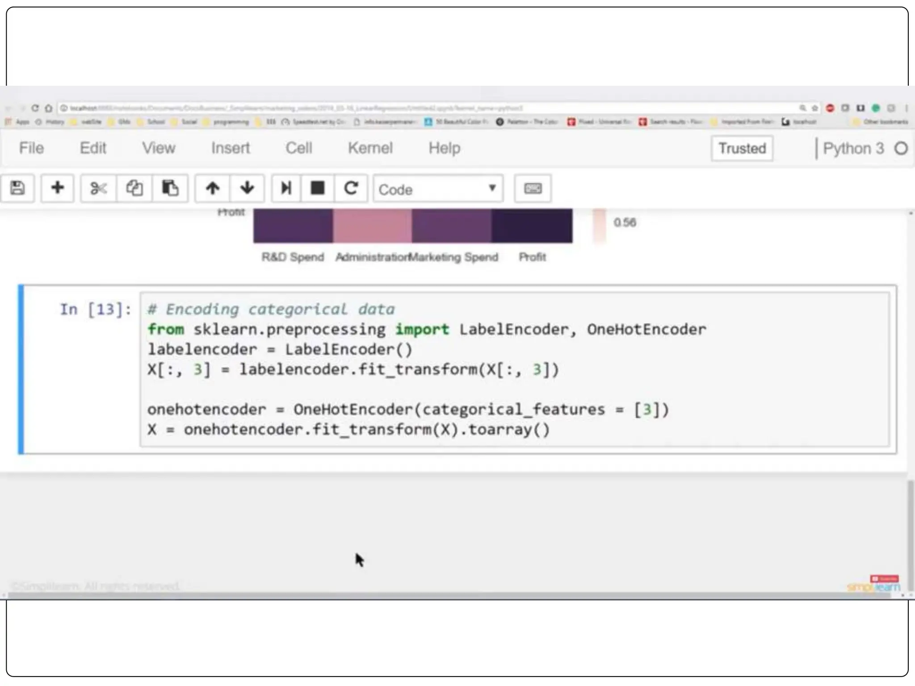Open the command palette keyboard icon
Image resolution: width=915 pixels, height=686 pixels.
coord(533,188)
